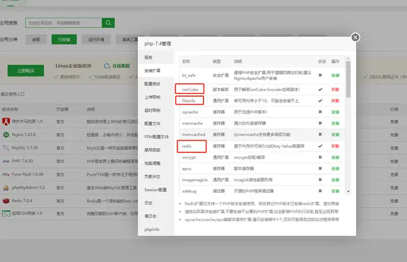Click status cross mark for bt_safe
Viewport: 407px width, 262px height.
321,75
